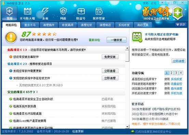Click the 论坛 forum link

tap(153, 3)
